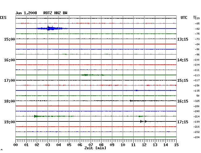Select the 14 minute axis tick label
This screenshot has width=201, height=153.
tap(166, 145)
